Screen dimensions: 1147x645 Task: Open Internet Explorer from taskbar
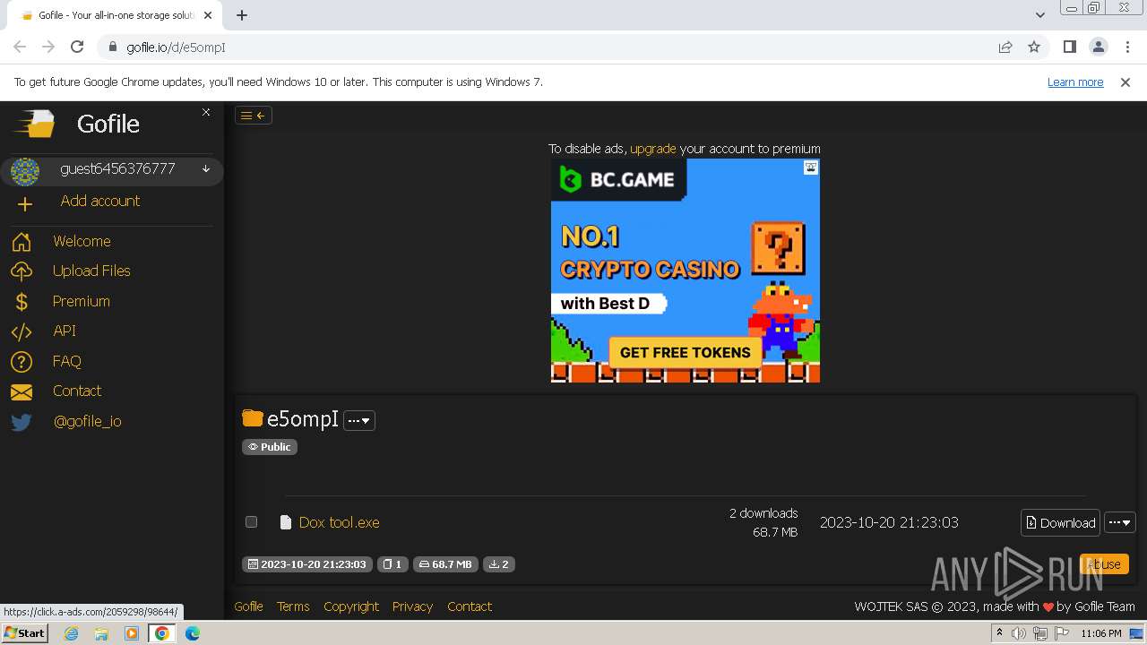pos(72,633)
